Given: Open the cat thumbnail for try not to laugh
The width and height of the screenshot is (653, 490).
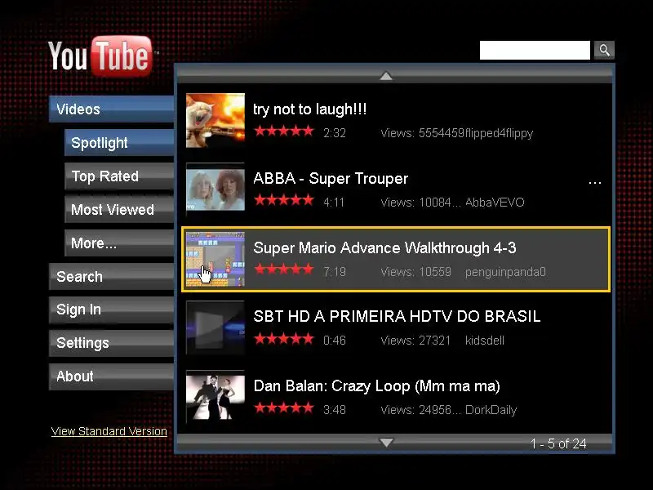Looking at the screenshot, I should pyautogui.click(x=215, y=120).
